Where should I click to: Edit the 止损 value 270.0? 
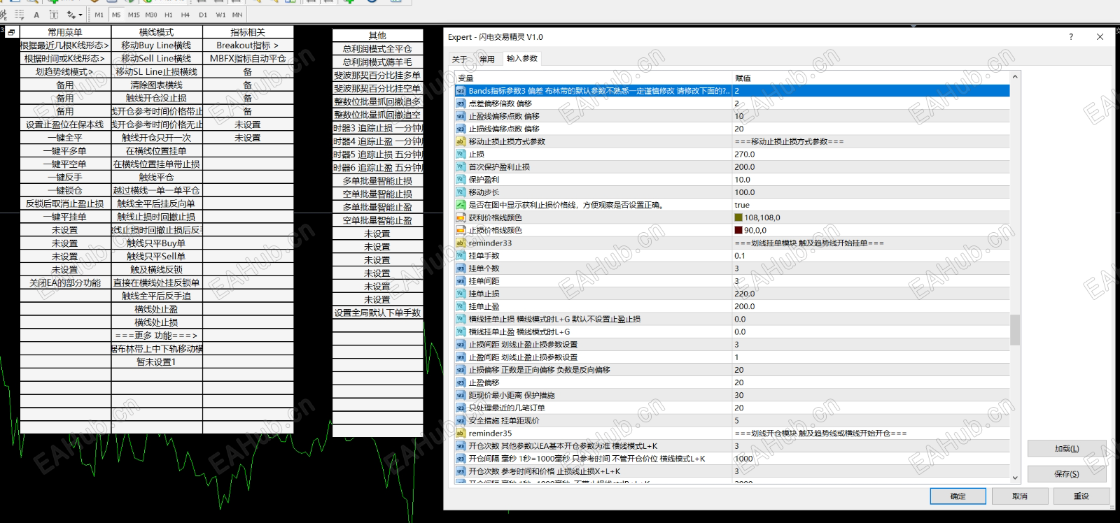click(x=871, y=154)
